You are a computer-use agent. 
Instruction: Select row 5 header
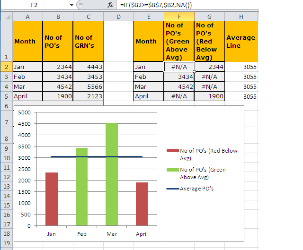6,96
